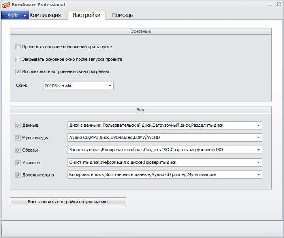The image size is (284, 238).
Task: Click the Основные section header
Action: pyautogui.click(x=141, y=31)
